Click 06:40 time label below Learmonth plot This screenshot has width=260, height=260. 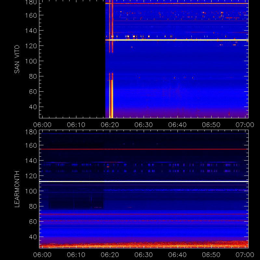[177, 255]
